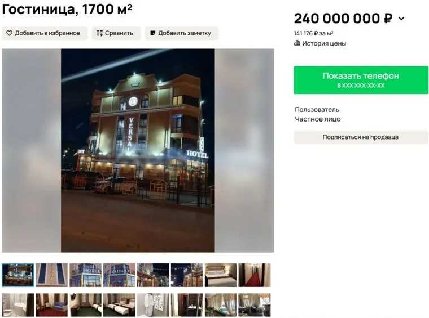Click the chart icon beside История цены
The image size is (429, 318).
click(x=297, y=43)
